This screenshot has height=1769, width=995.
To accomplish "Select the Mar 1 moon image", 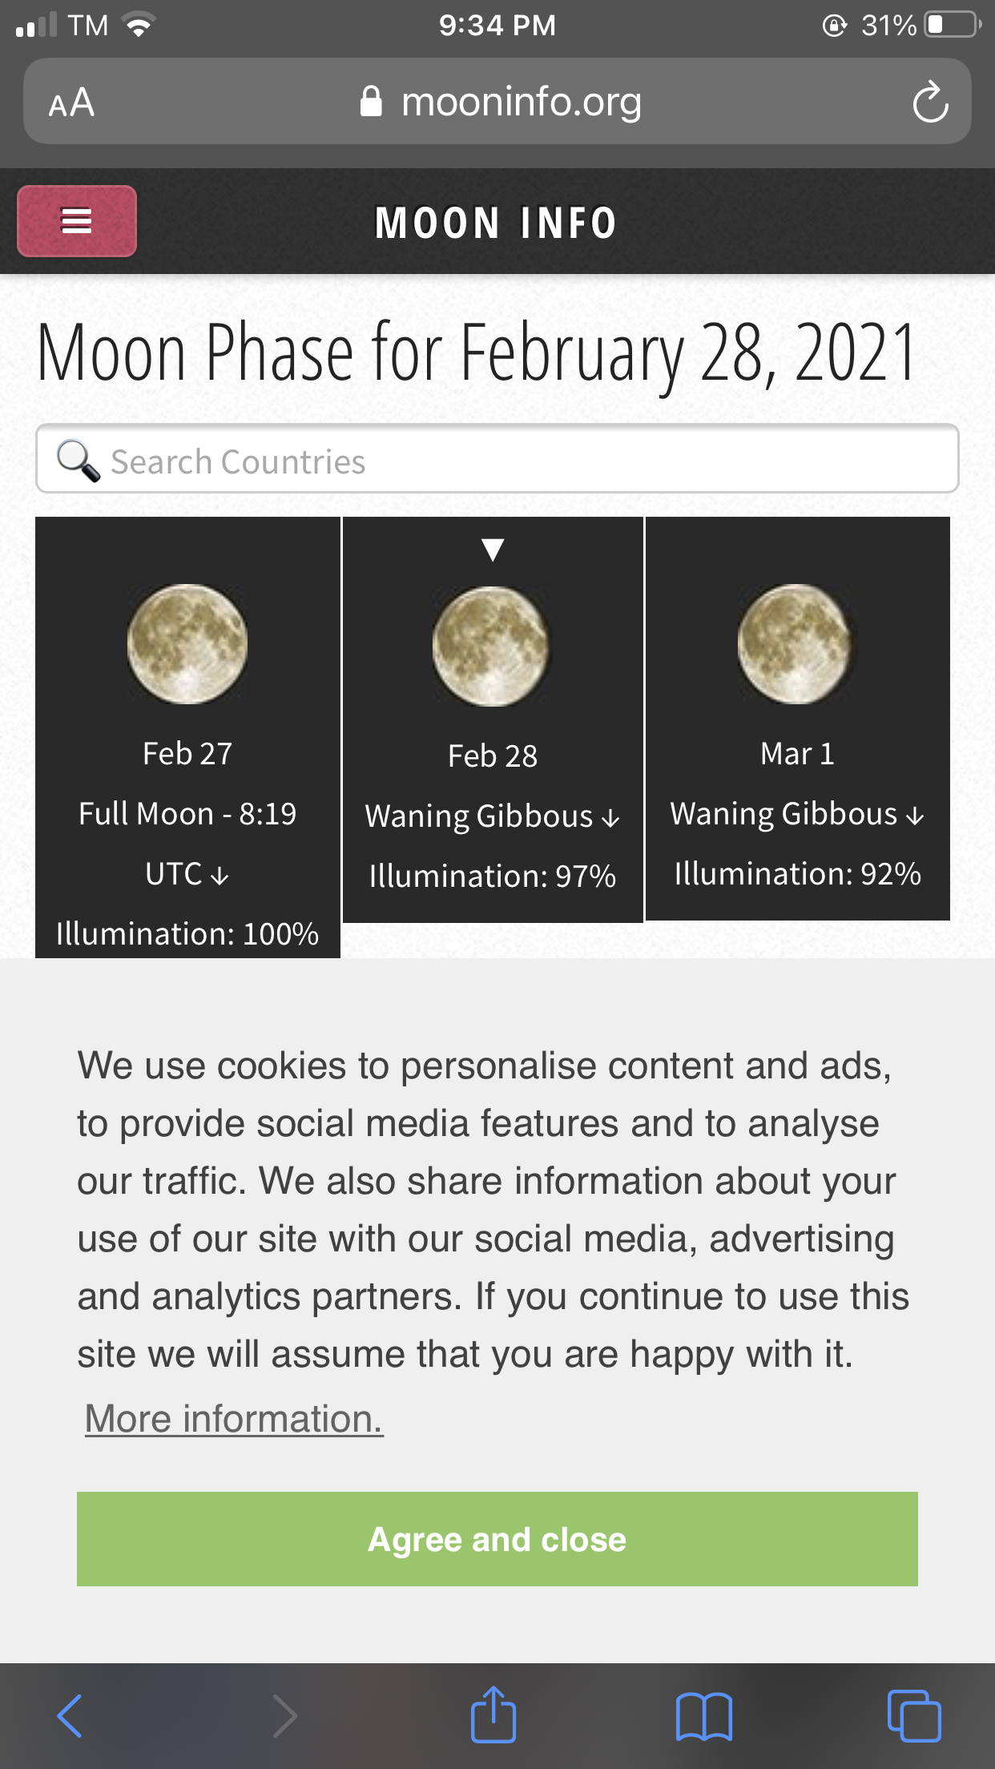I will (797, 644).
